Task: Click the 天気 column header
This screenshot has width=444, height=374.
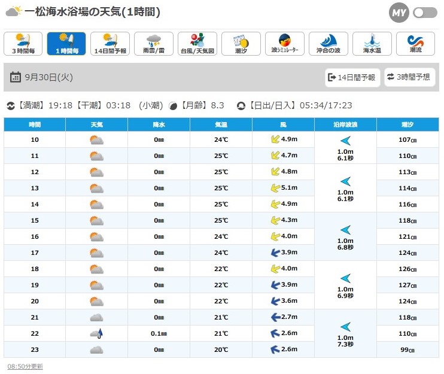Action: click(x=96, y=124)
